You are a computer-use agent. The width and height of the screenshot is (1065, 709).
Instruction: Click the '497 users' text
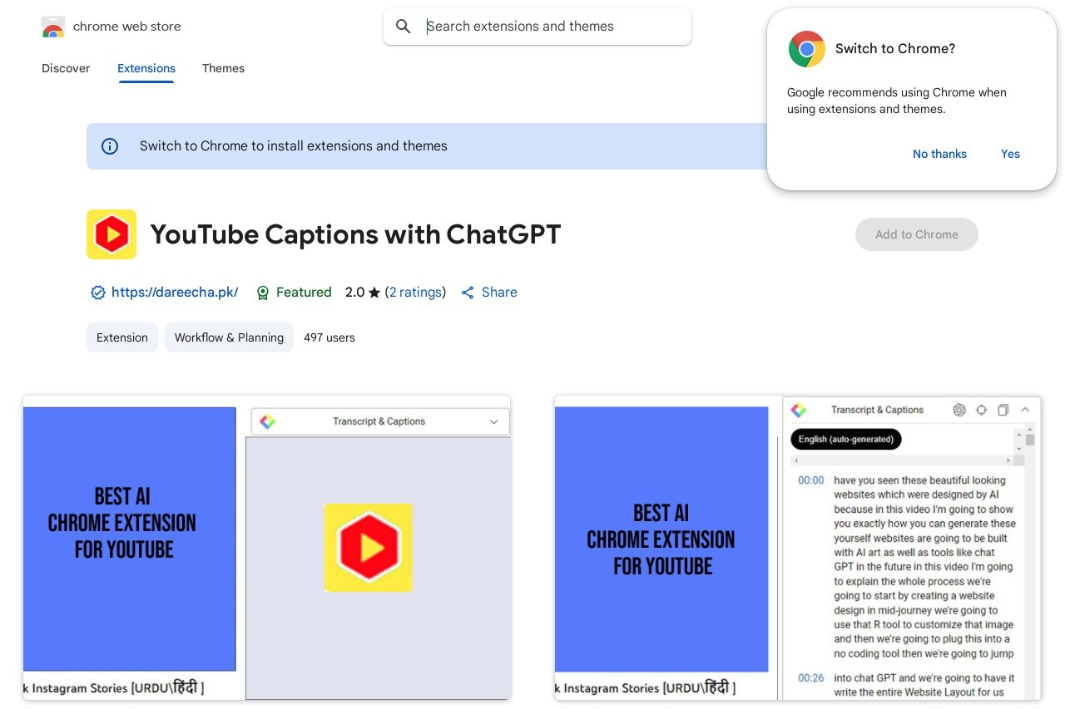pos(329,337)
